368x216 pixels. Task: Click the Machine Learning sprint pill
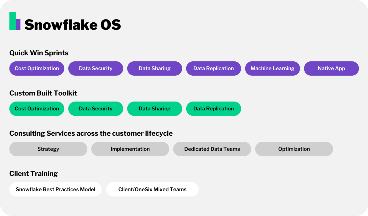point(272,68)
